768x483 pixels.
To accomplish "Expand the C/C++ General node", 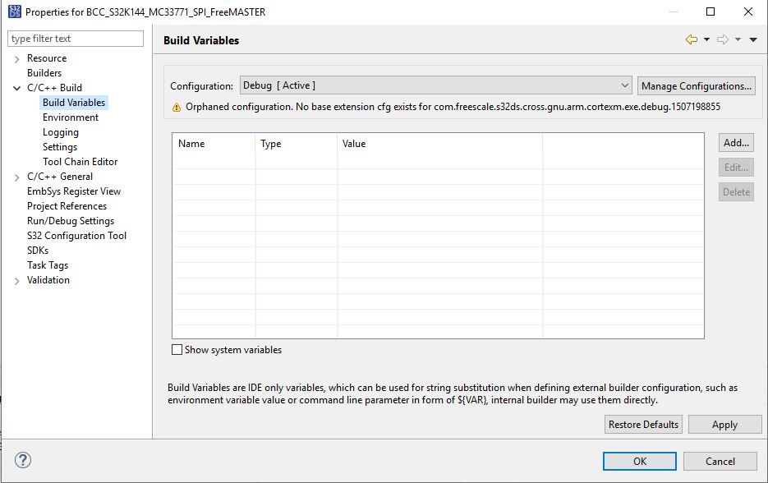I will pos(17,177).
